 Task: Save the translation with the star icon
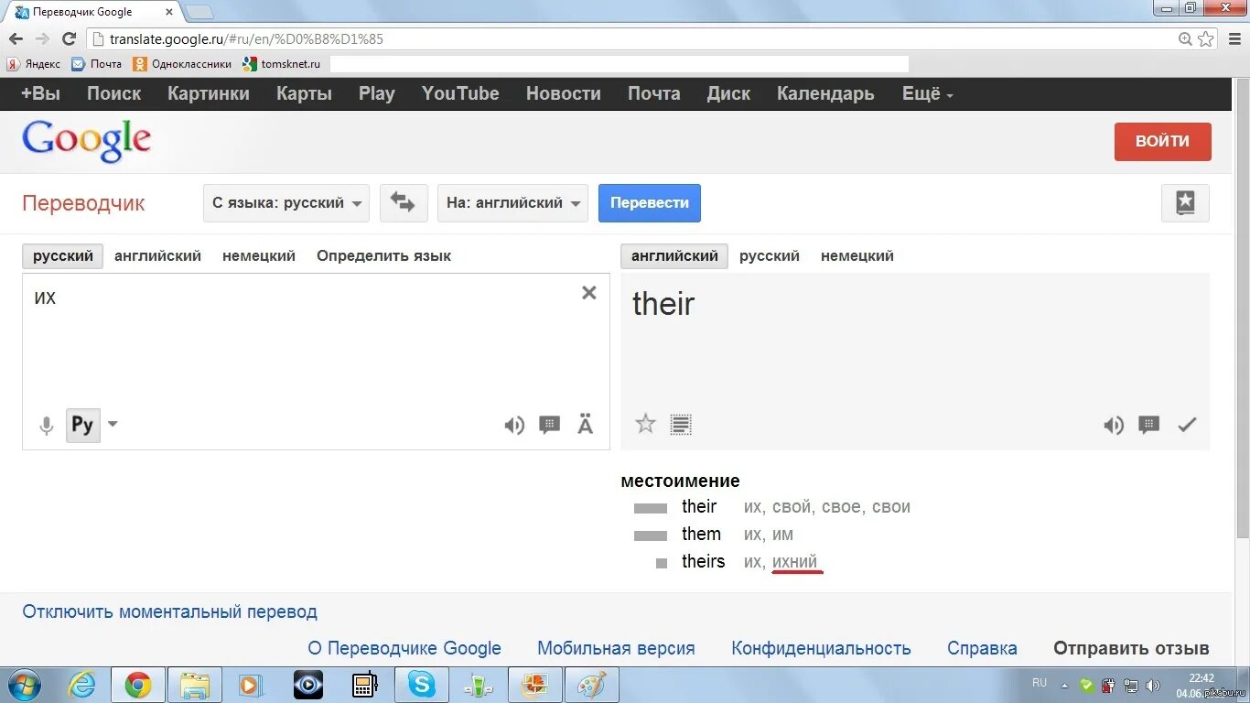point(646,424)
